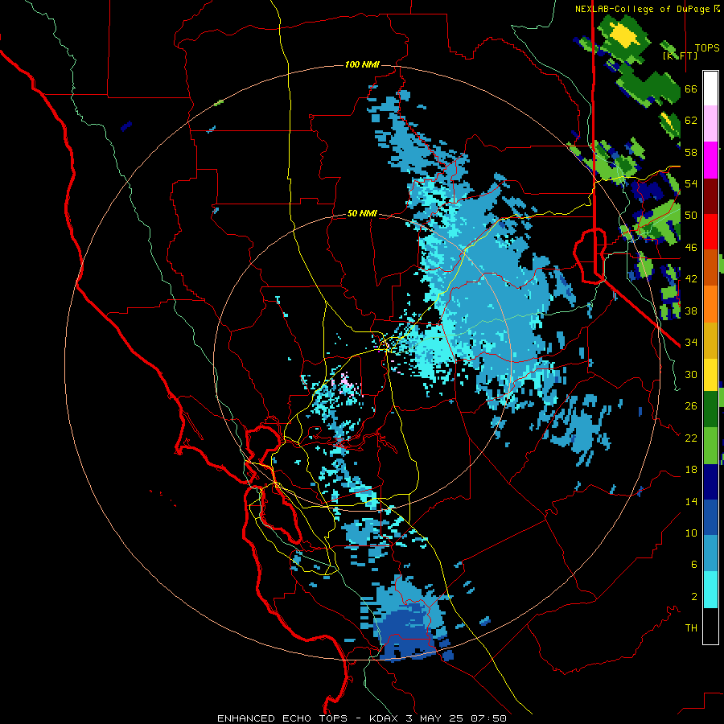
Task: Select the medium blue legend swatch
Action: click(x=710, y=518)
